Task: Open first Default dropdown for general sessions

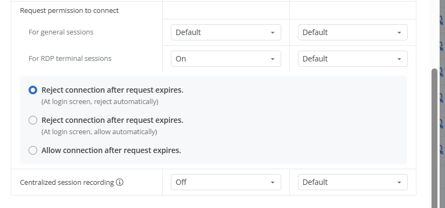Action: pos(226,32)
